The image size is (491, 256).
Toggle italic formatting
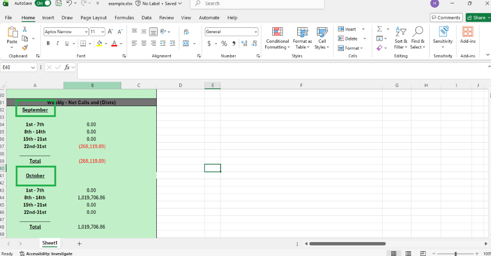click(x=58, y=43)
